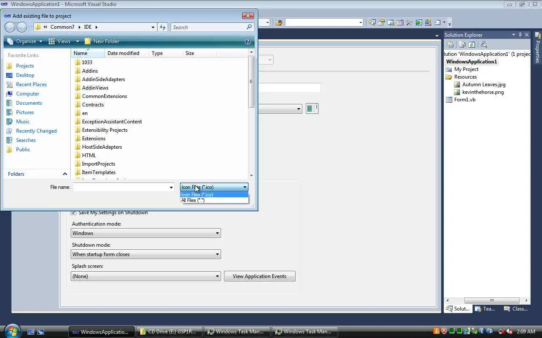Select the ItemTemplates folder
This screenshot has width=542, height=338.
[99, 172]
